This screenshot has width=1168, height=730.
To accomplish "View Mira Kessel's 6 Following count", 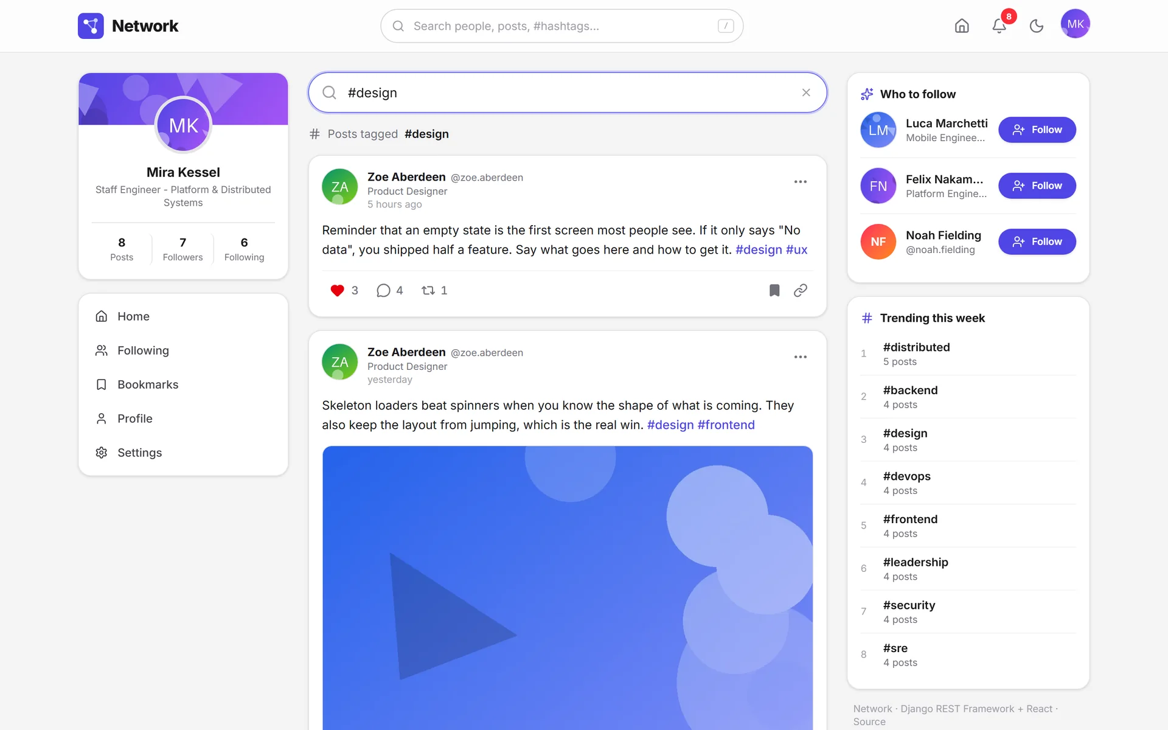I will point(244,249).
